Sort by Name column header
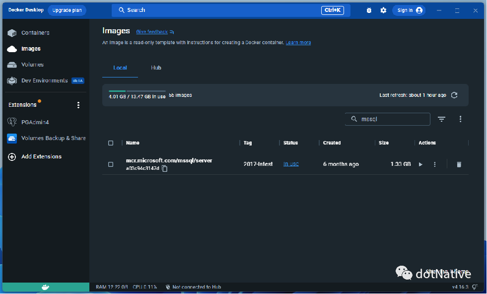 133,143
